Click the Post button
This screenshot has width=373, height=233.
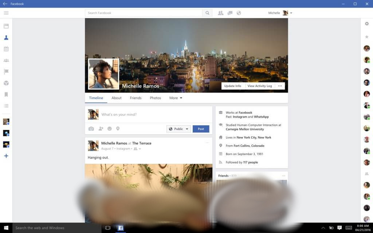201,129
